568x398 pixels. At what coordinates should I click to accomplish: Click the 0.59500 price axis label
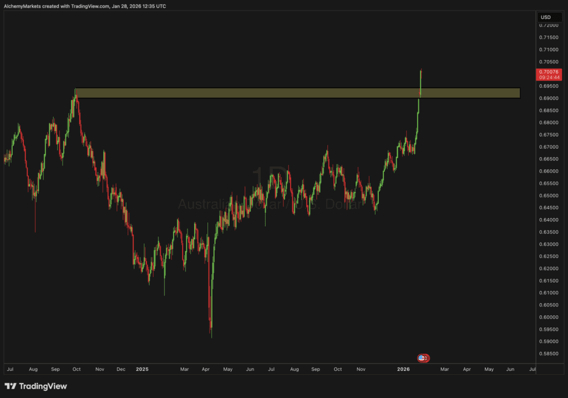point(549,330)
